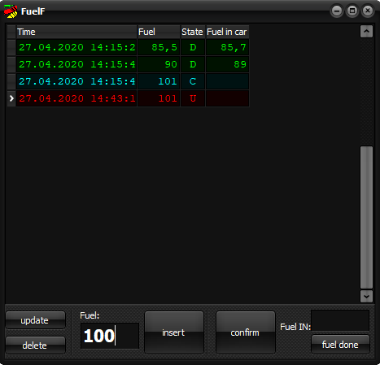Click the fuel done button

340,345
